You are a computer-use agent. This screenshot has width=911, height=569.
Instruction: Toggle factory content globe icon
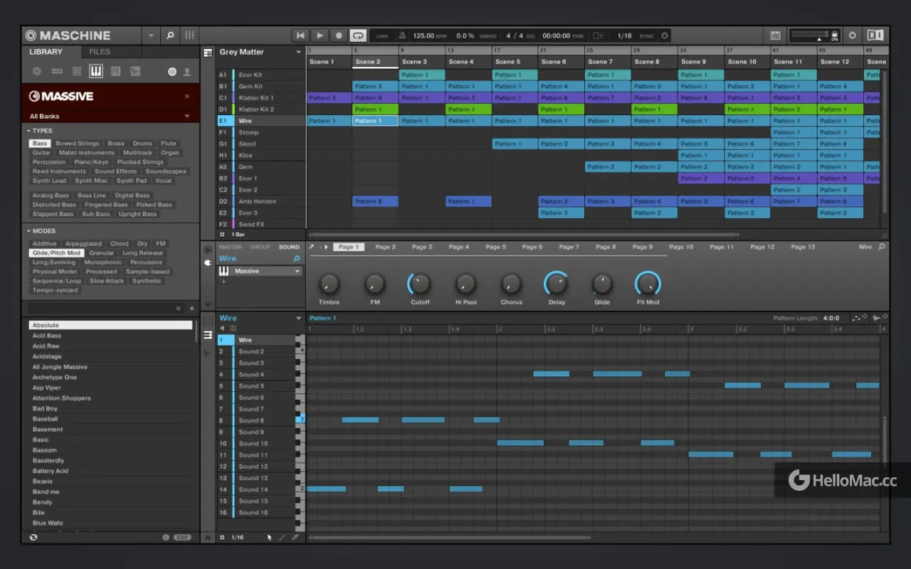(172, 72)
